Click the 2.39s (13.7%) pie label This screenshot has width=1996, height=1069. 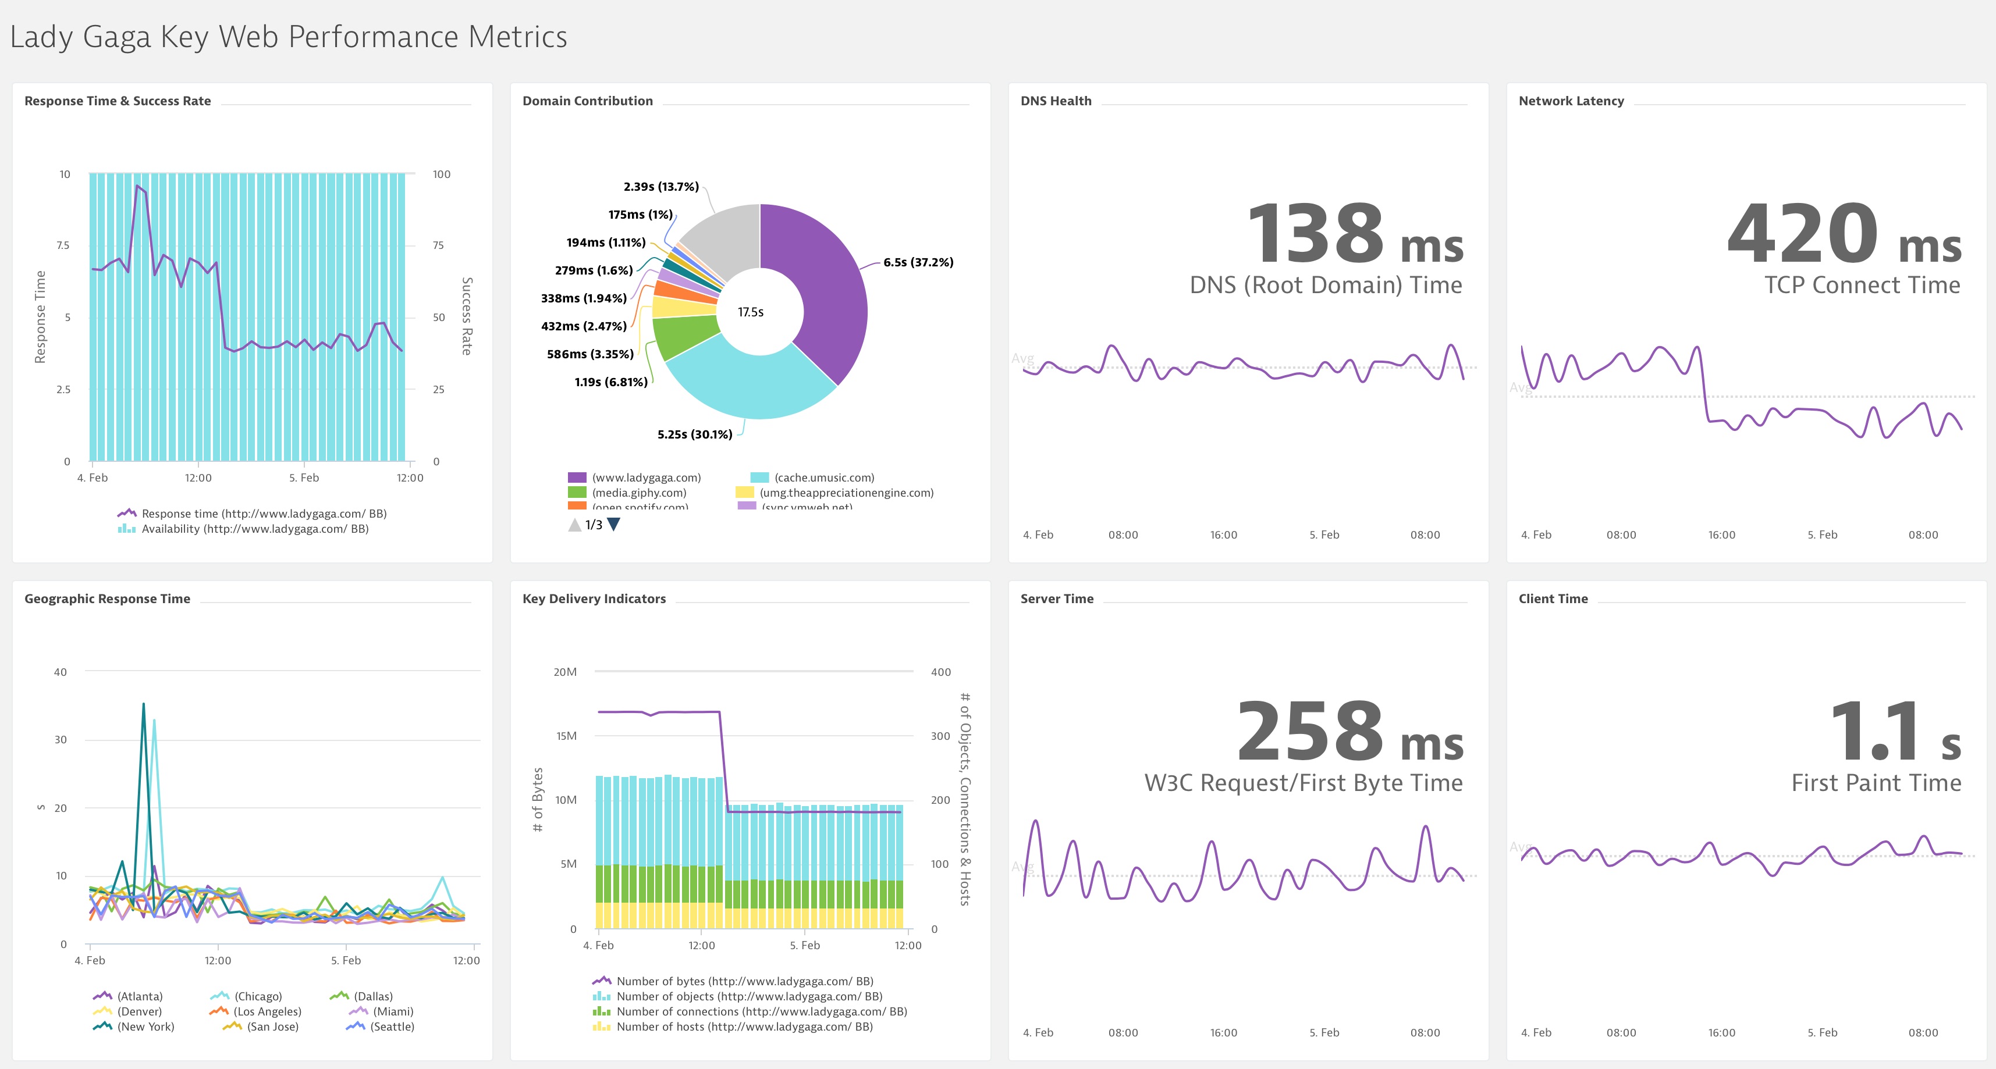(661, 187)
